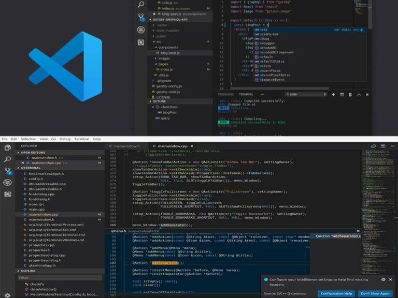Open terminal panel more actions ellipsis
398x298 pixels.
[x=262, y=94]
